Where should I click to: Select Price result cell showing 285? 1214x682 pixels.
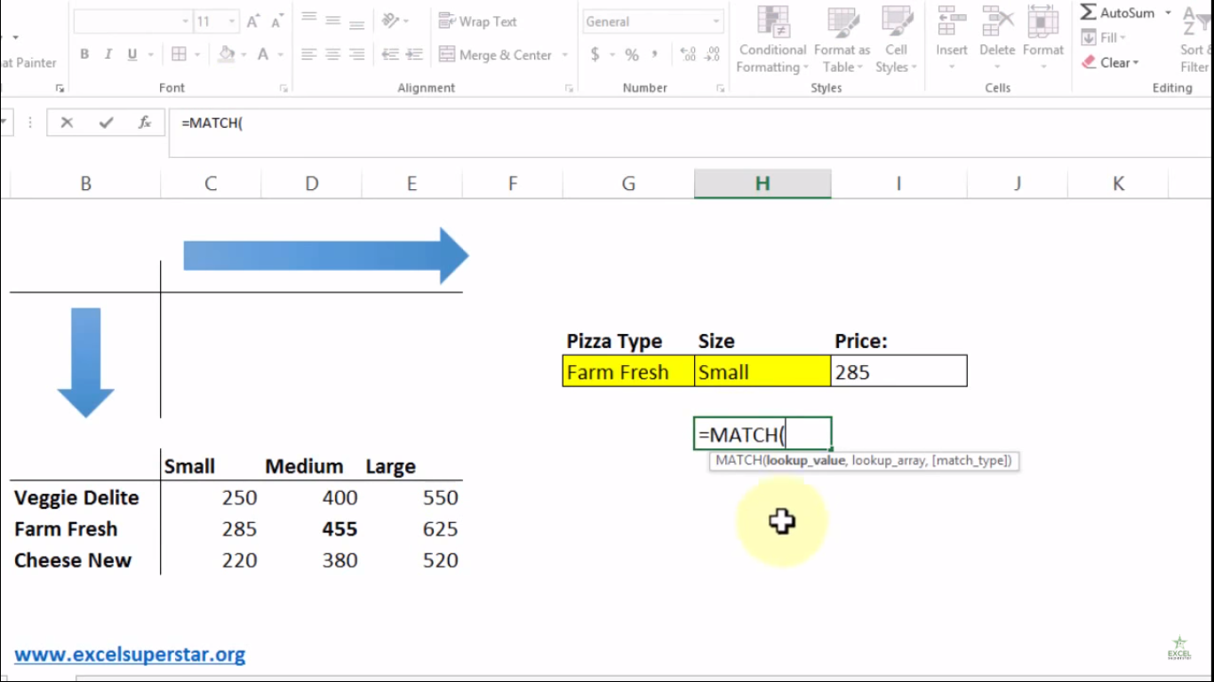899,371
